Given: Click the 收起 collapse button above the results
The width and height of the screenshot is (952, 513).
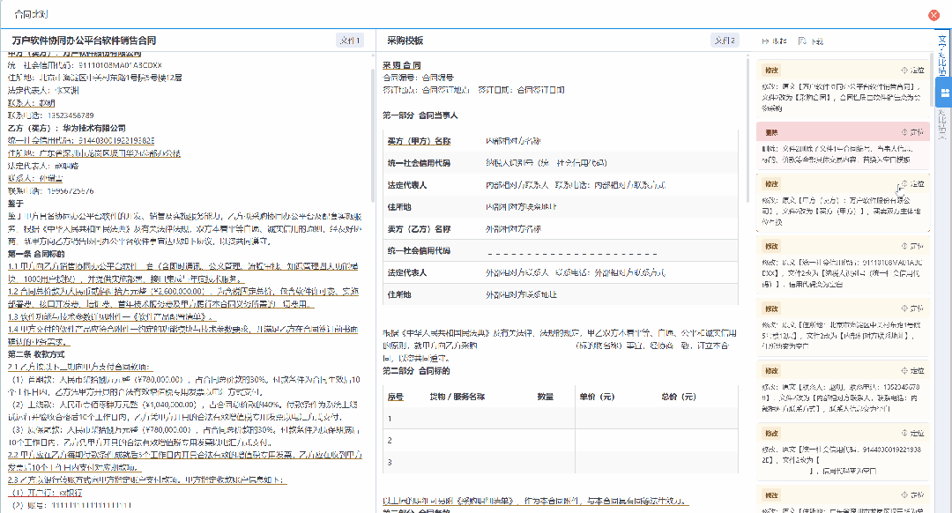Looking at the screenshot, I should click(x=775, y=41).
